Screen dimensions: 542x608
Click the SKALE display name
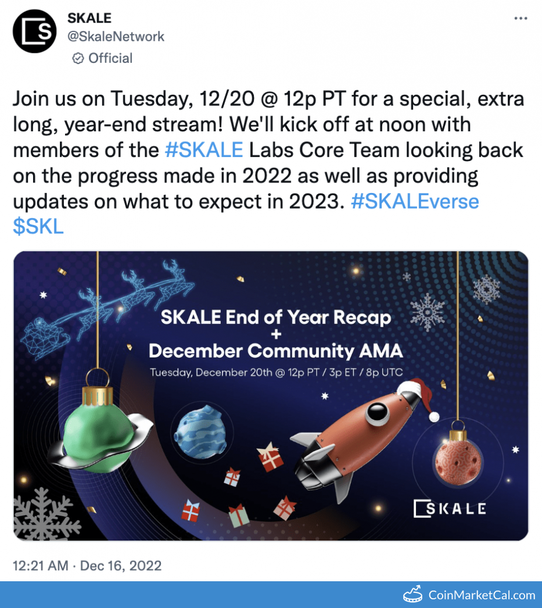coord(89,18)
